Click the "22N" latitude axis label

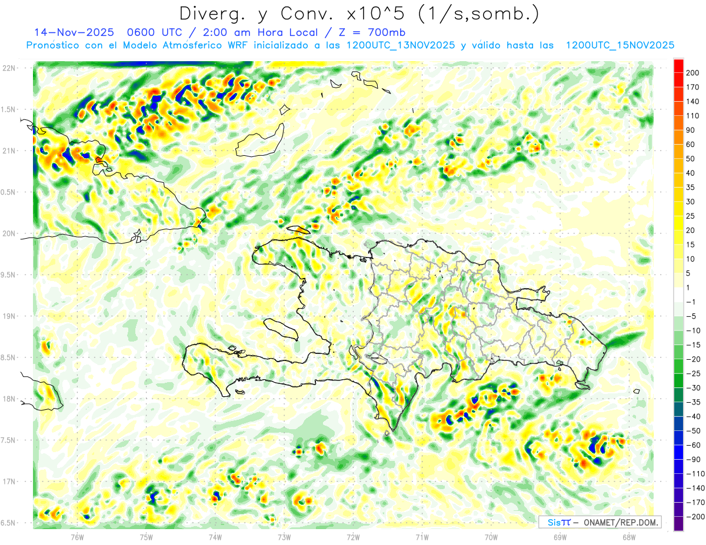pyautogui.click(x=9, y=68)
